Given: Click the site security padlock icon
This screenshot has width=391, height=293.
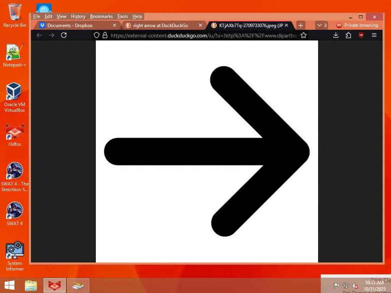Looking at the screenshot, I should (105, 35).
